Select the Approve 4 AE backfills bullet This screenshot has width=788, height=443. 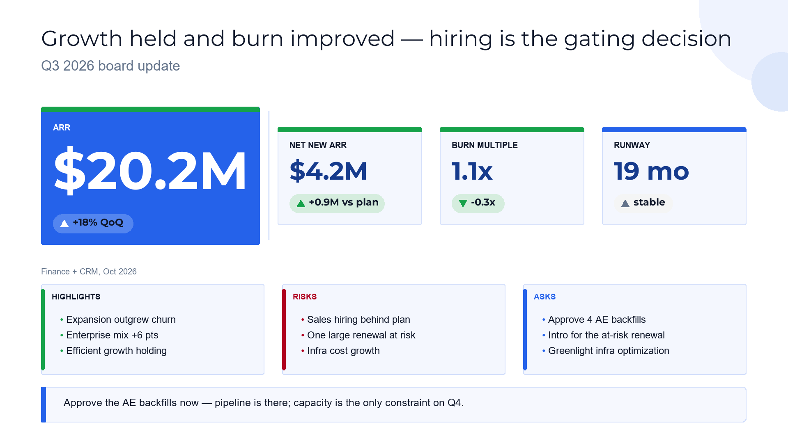pos(597,320)
